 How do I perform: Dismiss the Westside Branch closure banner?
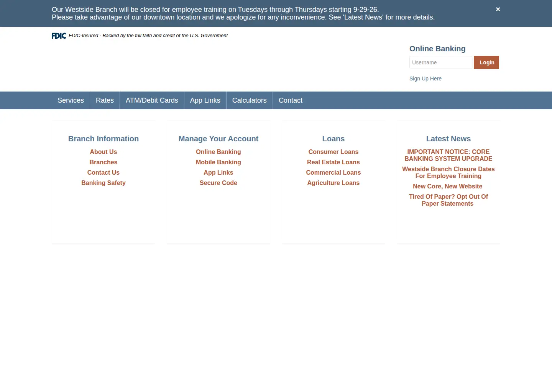(x=498, y=9)
